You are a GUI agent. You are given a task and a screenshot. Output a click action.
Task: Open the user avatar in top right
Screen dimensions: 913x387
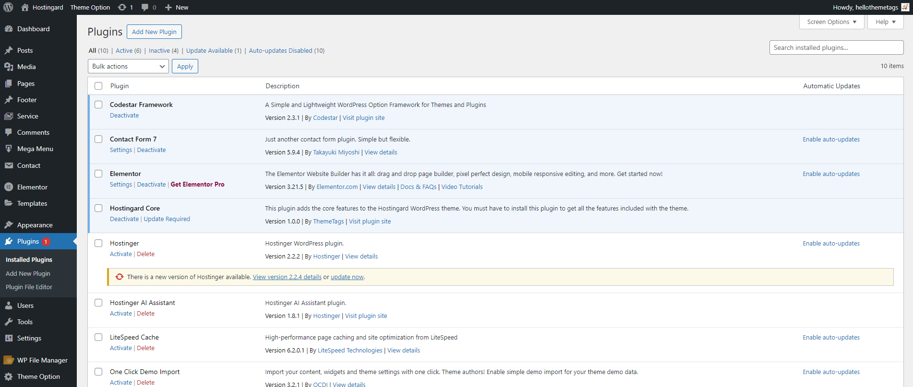(x=905, y=7)
